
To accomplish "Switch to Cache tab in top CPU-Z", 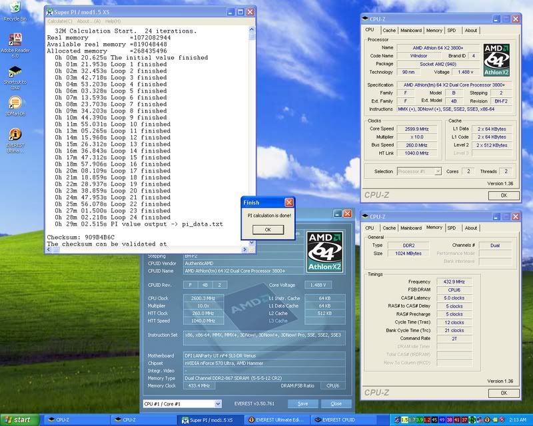I will click(389, 30).
